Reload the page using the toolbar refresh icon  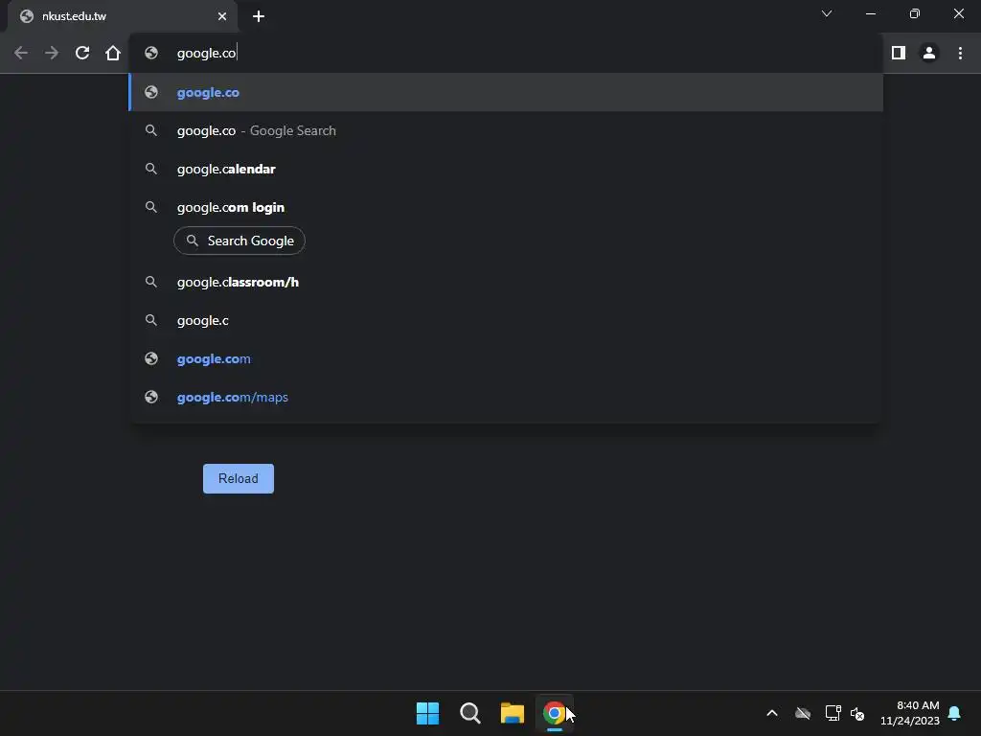click(82, 54)
